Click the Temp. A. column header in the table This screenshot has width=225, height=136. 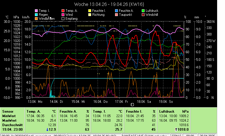point(33,112)
